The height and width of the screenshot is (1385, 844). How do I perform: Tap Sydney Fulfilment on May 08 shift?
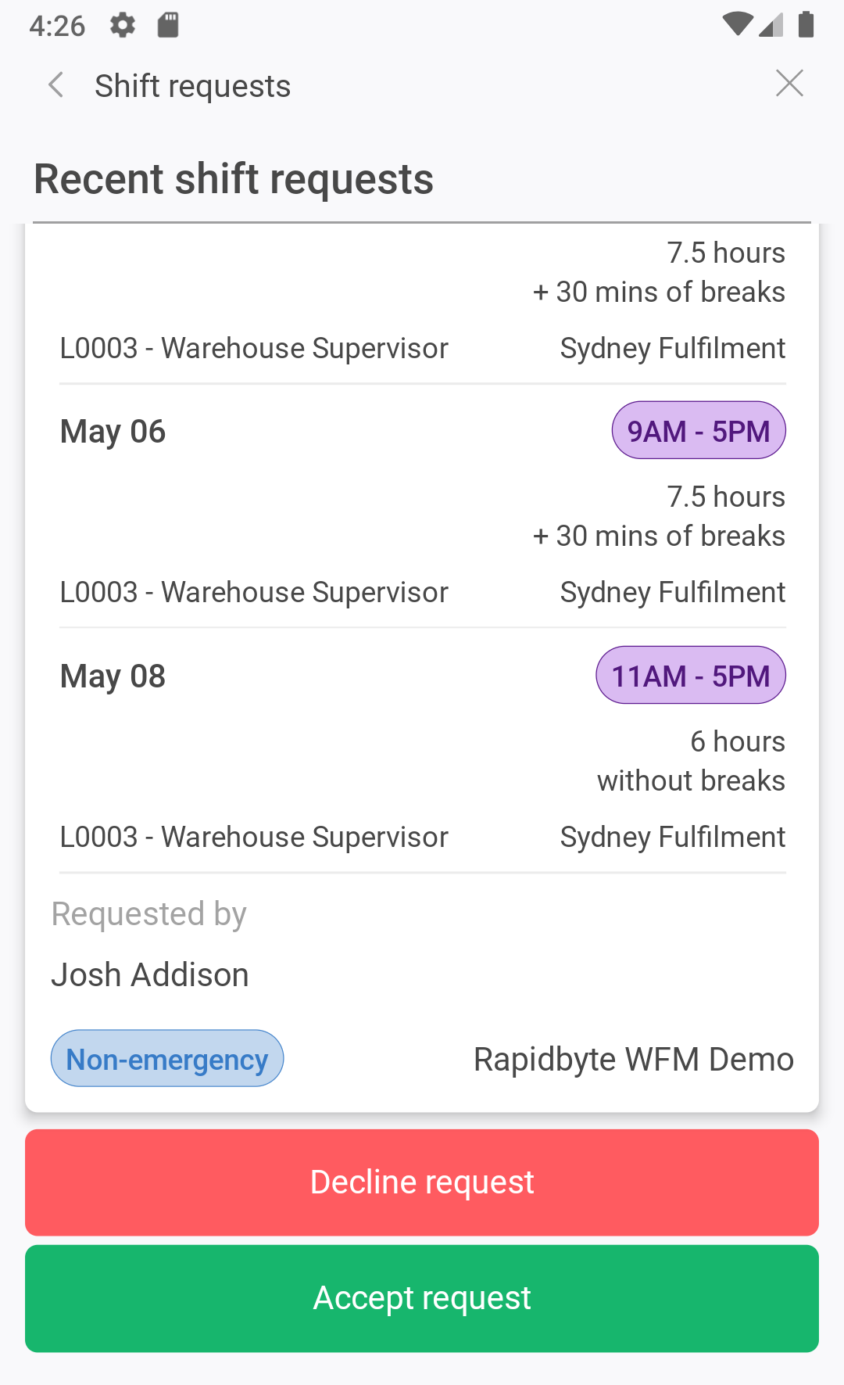[x=673, y=837]
